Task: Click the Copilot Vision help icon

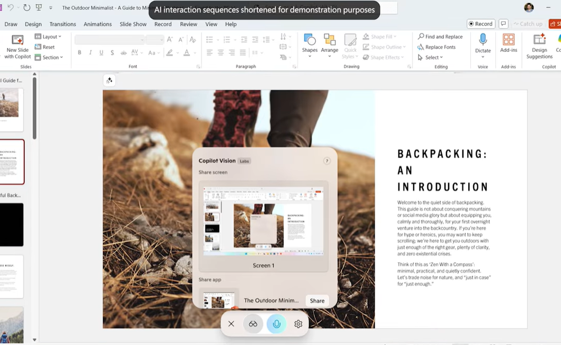Action: click(327, 161)
